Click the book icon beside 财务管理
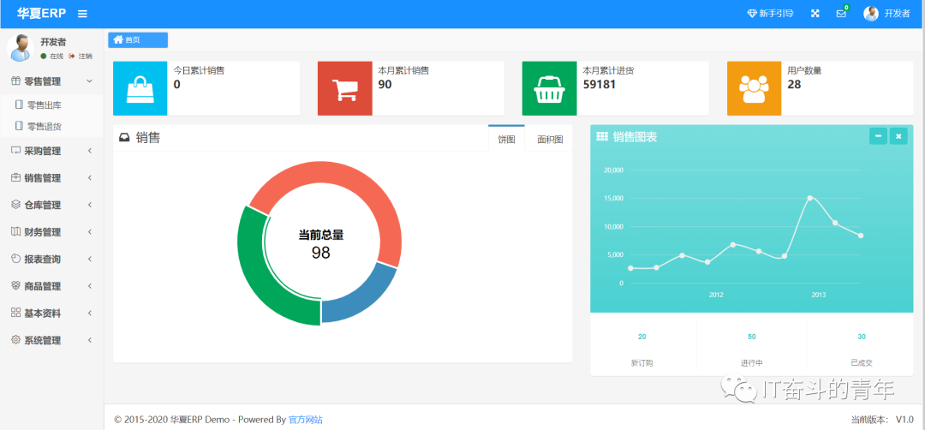925x430 pixels. point(16,232)
